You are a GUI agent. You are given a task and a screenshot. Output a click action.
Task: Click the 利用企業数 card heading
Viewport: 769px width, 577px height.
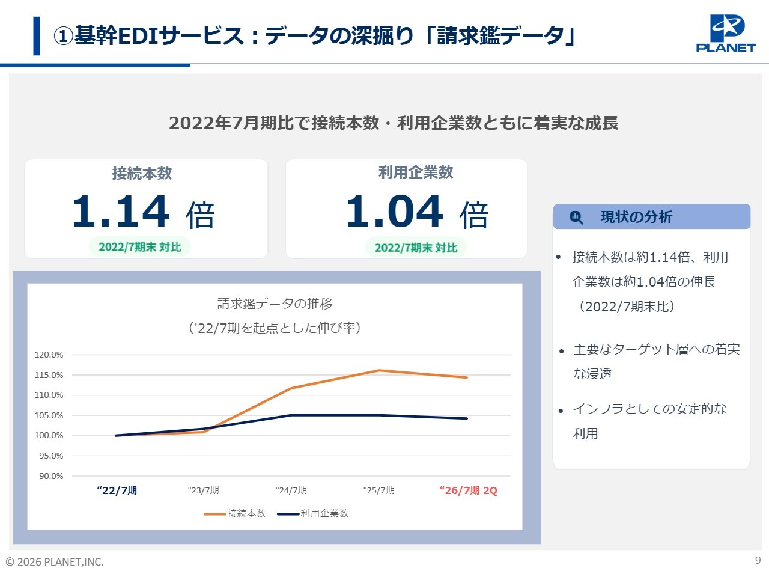pos(416,172)
